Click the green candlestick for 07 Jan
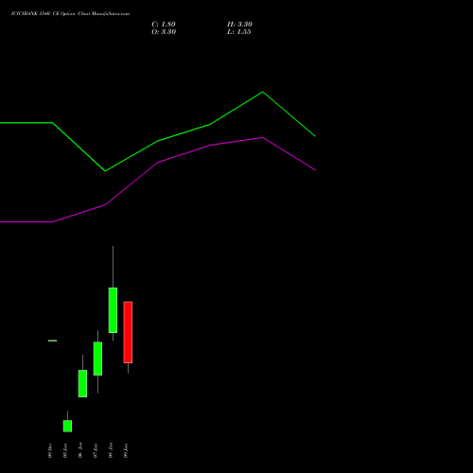This screenshot has height=473, width=473. click(97, 359)
